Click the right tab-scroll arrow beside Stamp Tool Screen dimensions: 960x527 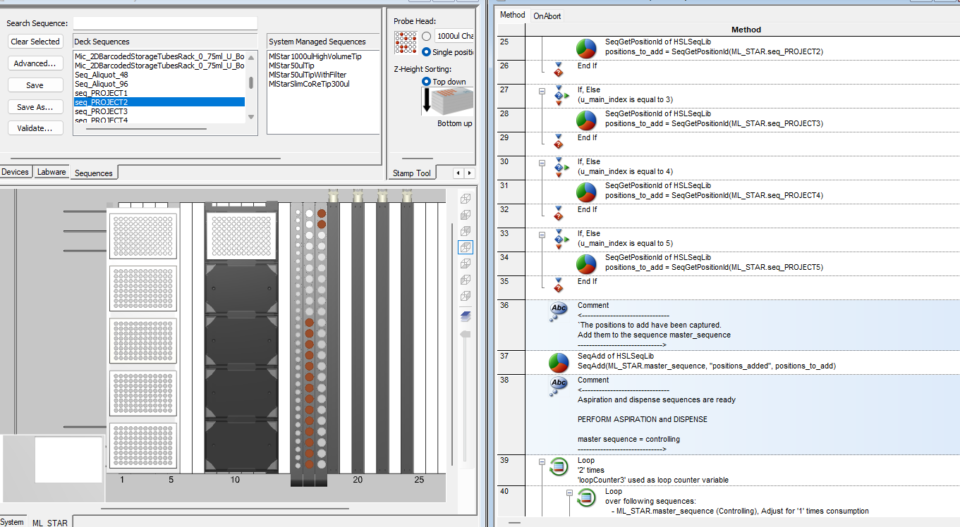coord(469,173)
